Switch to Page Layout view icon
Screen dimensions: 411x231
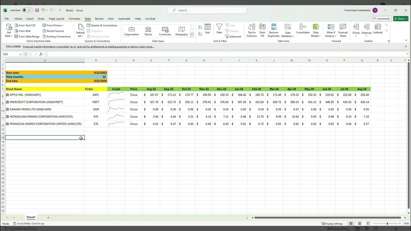359,224
